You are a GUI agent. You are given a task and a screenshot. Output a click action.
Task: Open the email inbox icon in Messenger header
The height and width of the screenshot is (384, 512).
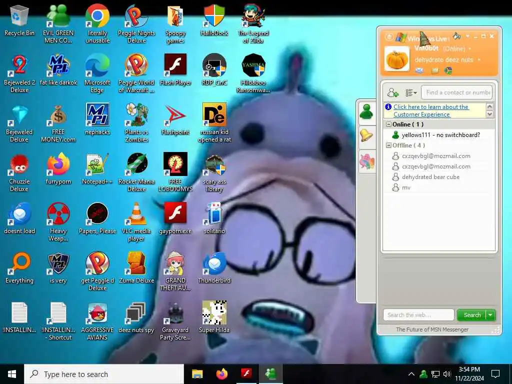coord(419,70)
